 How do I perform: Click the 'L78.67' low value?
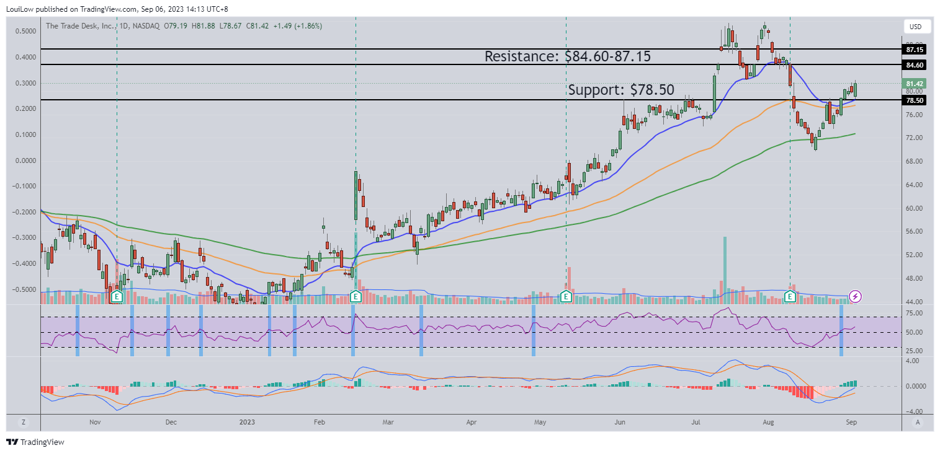pos(231,26)
